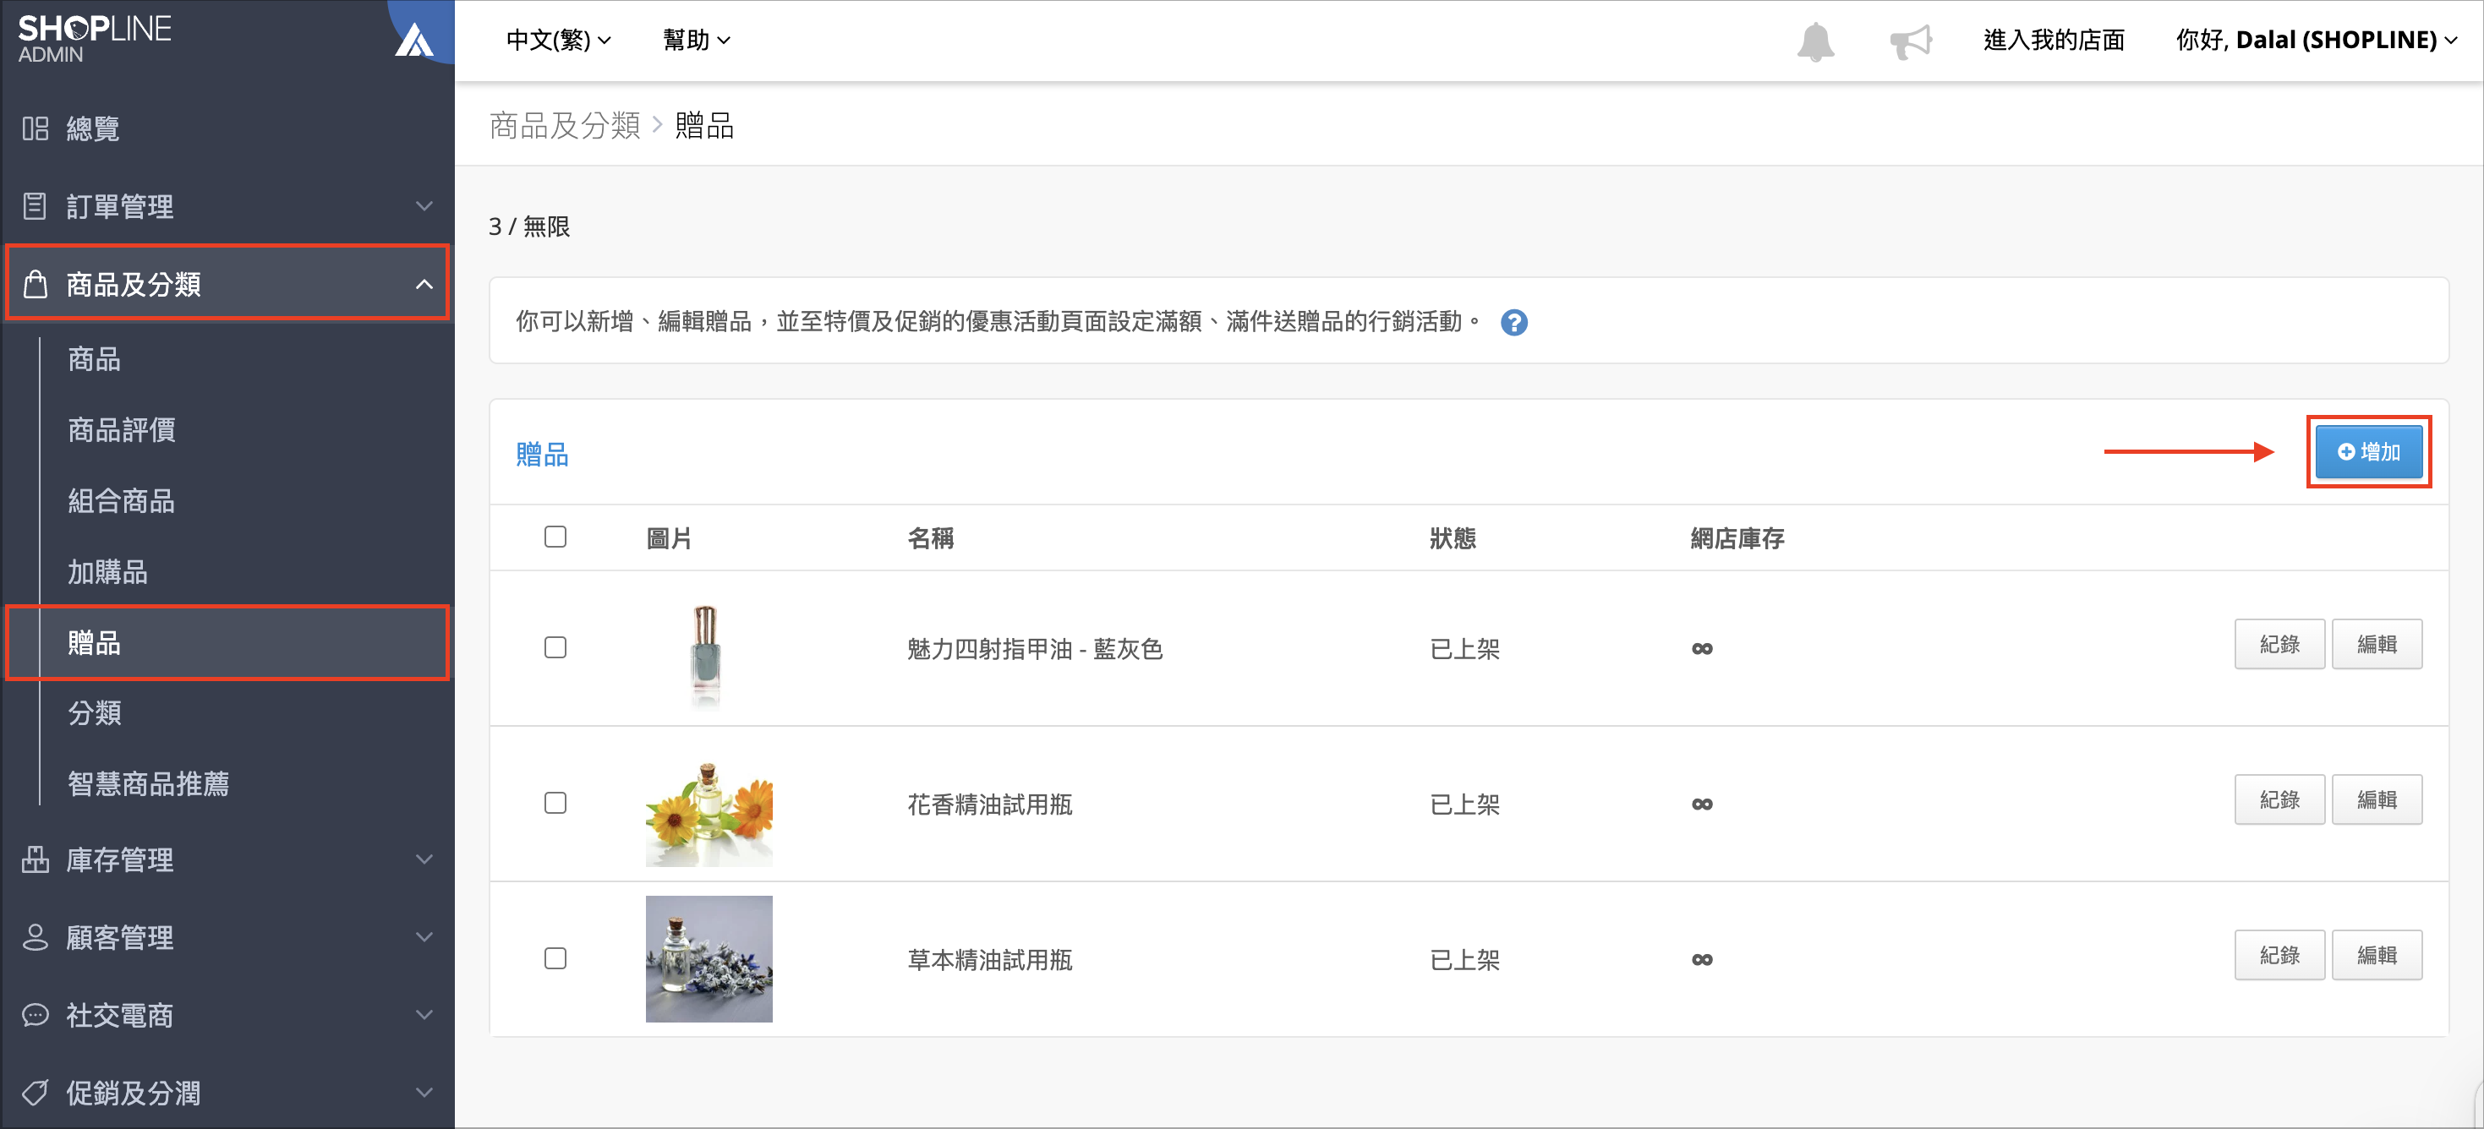
Task: Click 編輯 for 魅力四射指甲油 - 藍灰色
Action: (x=2376, y=644)
